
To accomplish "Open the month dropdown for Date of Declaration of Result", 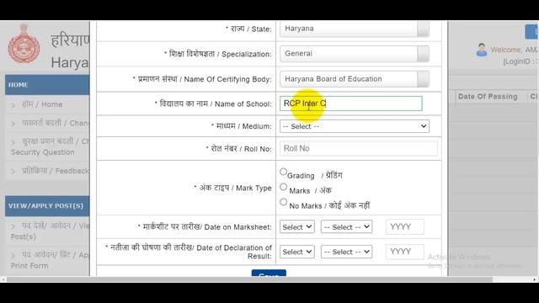I will coord(346,252).
